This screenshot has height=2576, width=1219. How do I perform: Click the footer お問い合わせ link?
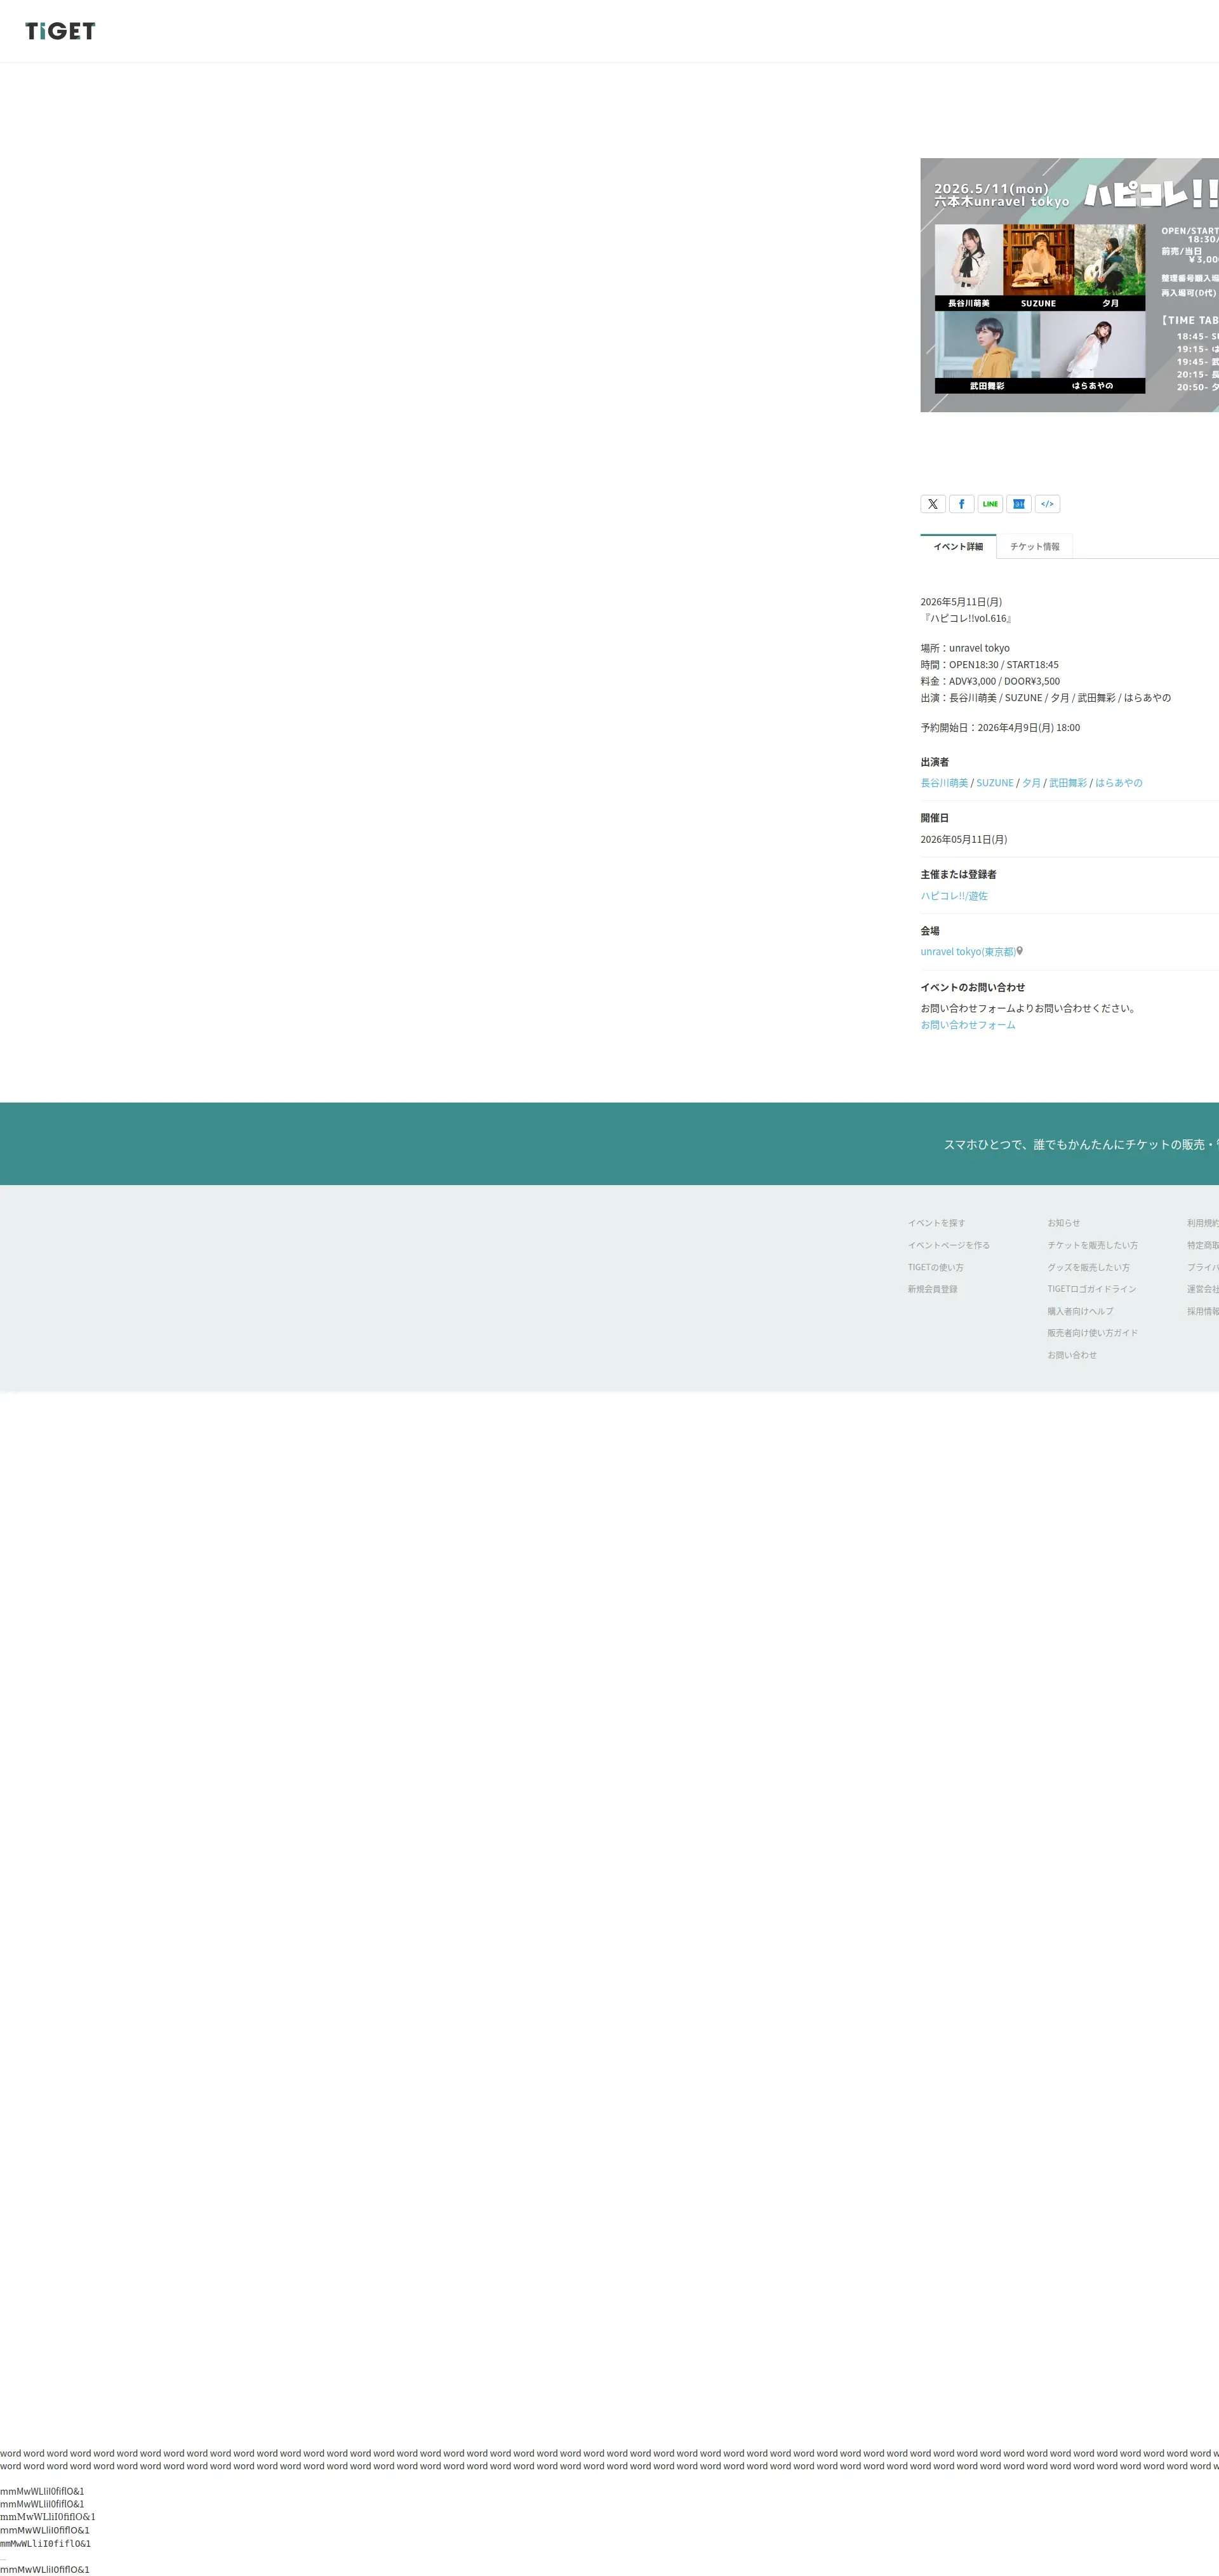coord(1072,1355)
